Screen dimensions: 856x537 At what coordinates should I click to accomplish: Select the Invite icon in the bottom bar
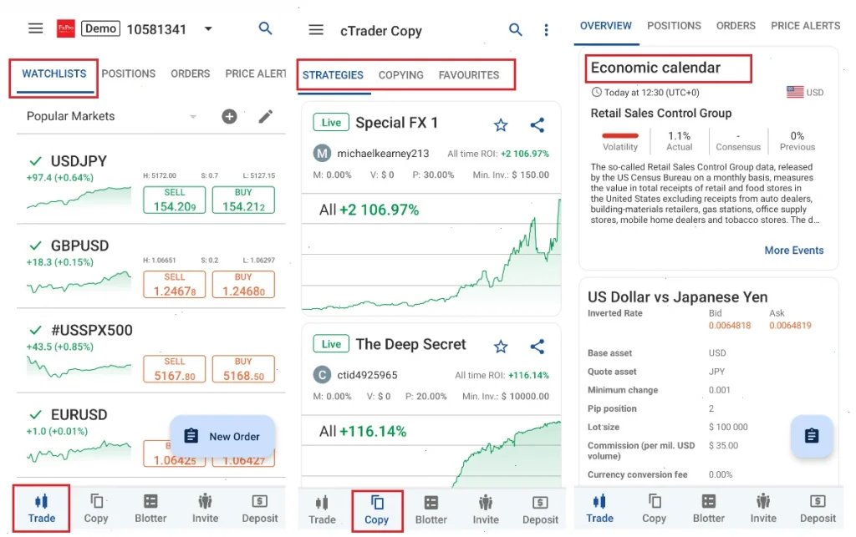point(205,507)
